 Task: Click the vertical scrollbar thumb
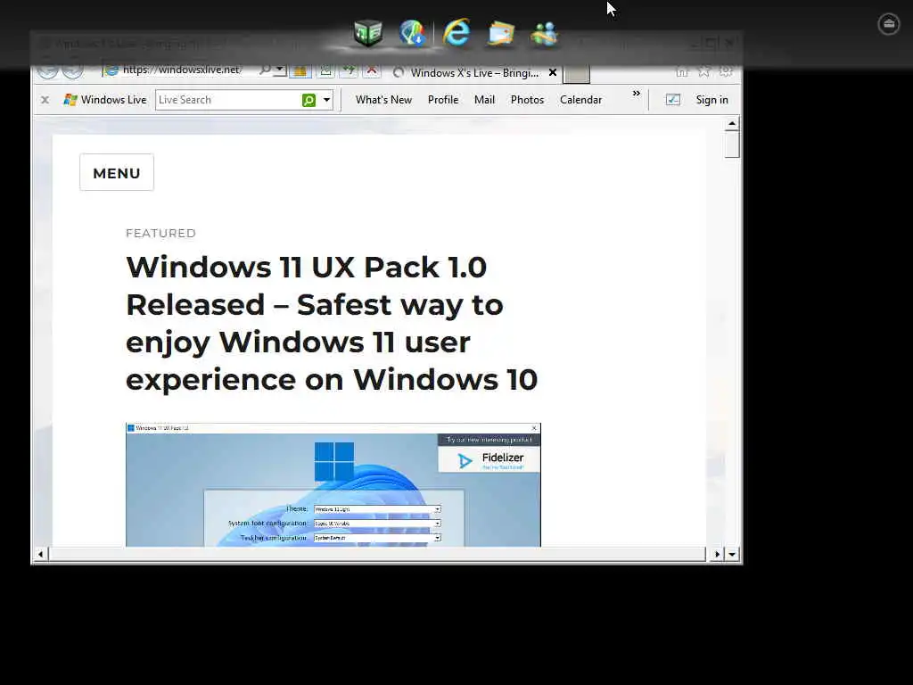732,144
